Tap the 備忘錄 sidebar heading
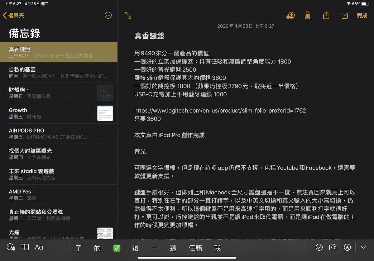 [25, 33]
